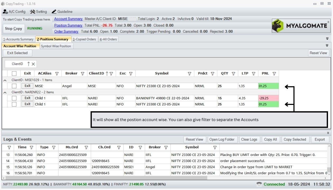Collapse the Logs & Events panel chevron
Image resolution: width=333 pixels, height=190 pixels.
coord(328,133)
